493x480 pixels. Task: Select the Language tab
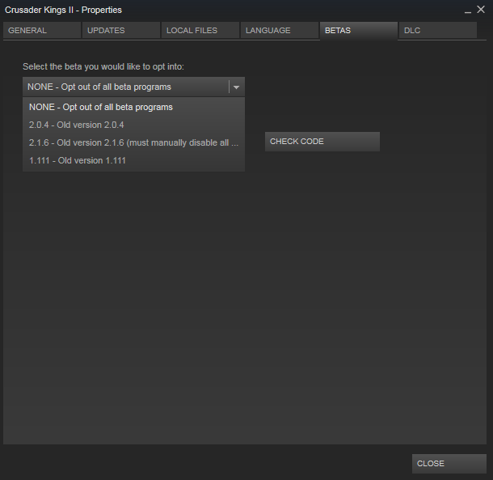[x=279, y=31]
